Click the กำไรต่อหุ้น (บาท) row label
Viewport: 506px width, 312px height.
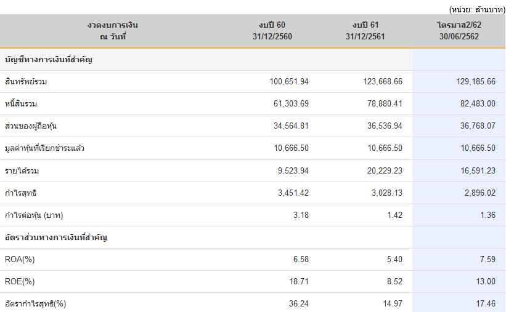(34, 215)
